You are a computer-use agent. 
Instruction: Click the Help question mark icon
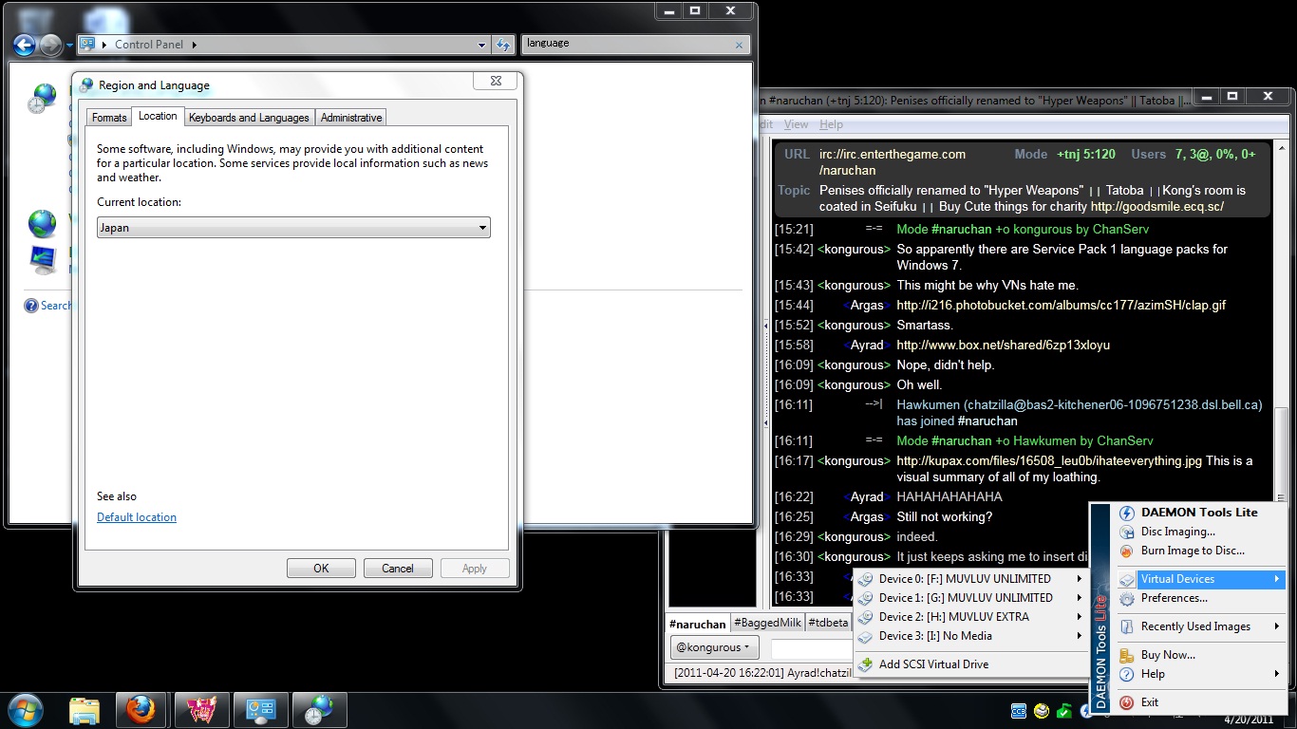click(x=1127, y=674)
